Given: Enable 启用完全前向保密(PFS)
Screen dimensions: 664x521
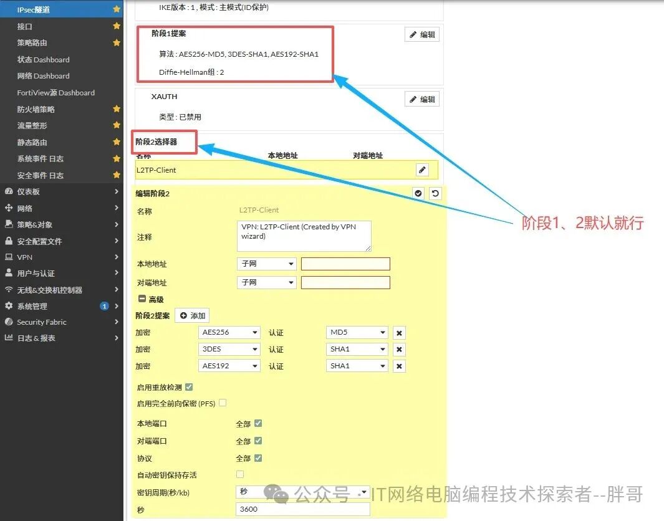Looking at the screenshot, I should (223, 403).
